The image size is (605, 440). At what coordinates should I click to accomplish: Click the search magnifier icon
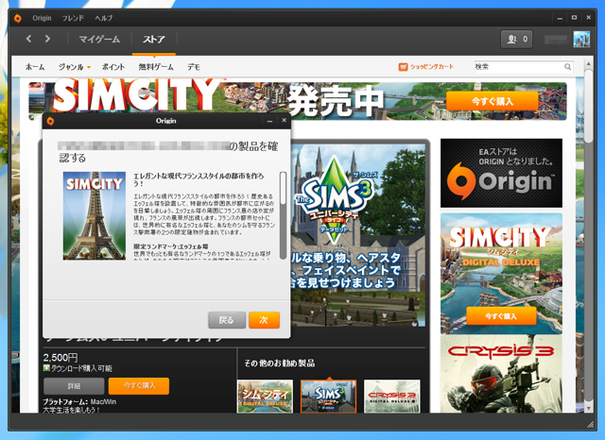click(x=567, y=67)
